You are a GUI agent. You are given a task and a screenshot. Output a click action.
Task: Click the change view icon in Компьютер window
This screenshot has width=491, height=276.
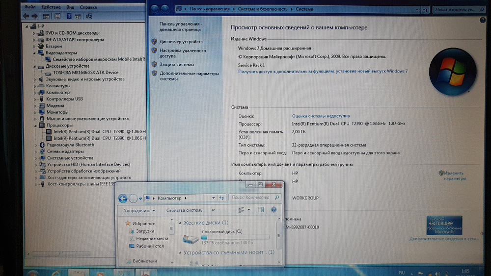[x=241, y=210]
